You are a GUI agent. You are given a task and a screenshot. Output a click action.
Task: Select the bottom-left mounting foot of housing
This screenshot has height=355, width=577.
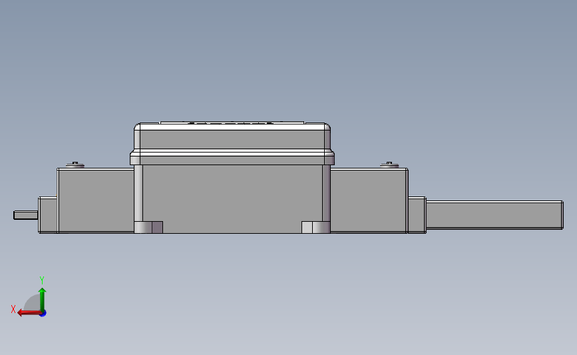click(x=148, y=227)
